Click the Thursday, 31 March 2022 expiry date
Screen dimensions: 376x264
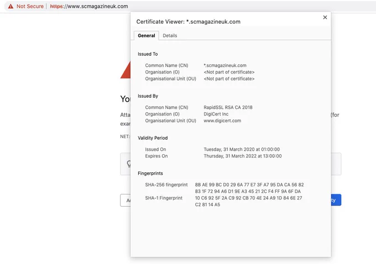click(243, 156)
